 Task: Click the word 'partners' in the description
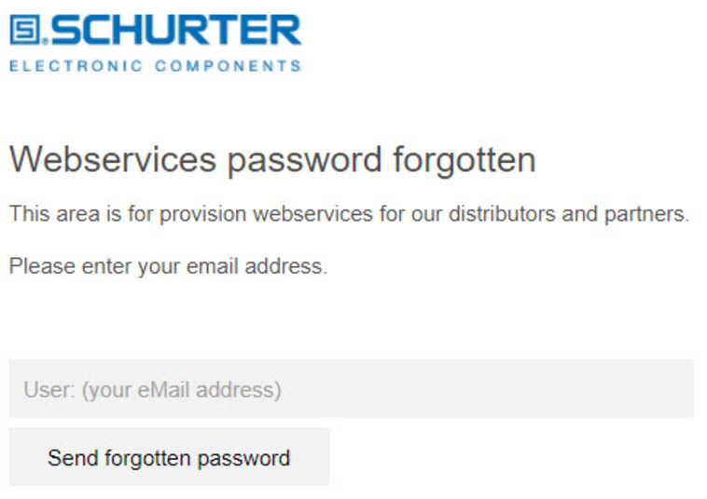(x=647, y=215)
